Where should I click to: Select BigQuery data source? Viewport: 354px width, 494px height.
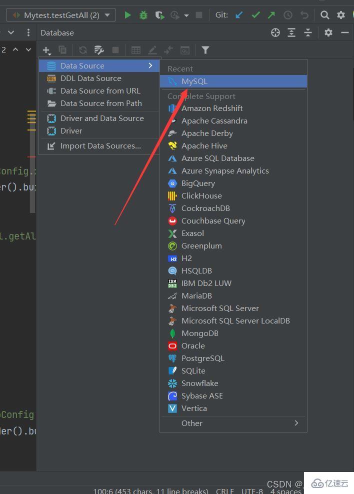point(233,183)
